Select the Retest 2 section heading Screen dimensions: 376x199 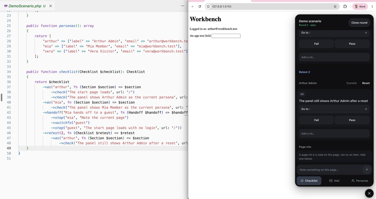coord(304,72)
